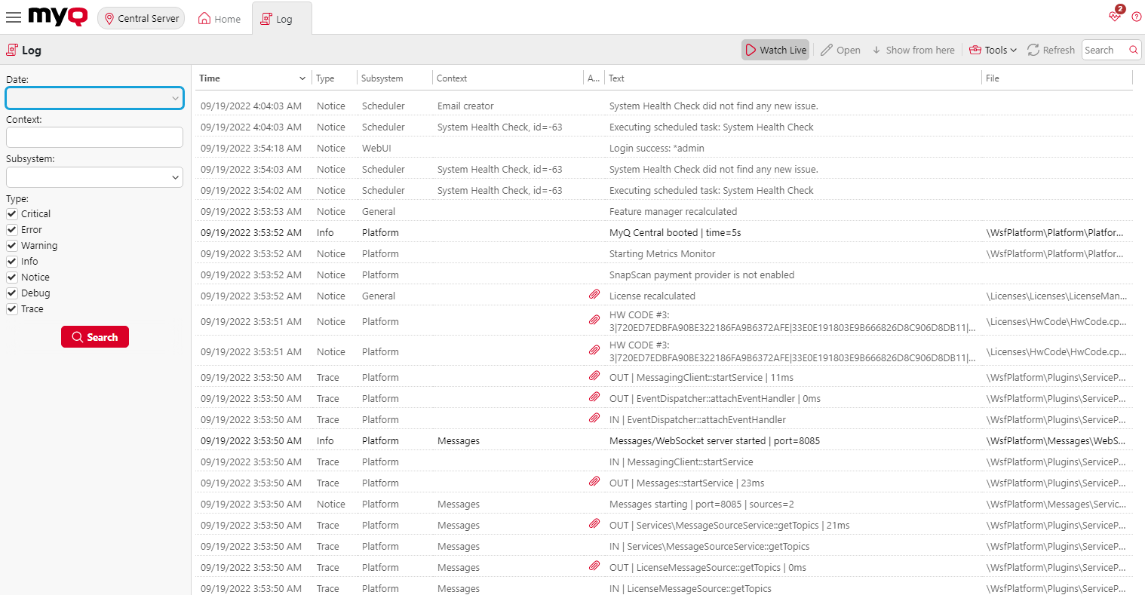
Task: Click inside the Context input field
Action: (94, 137)
